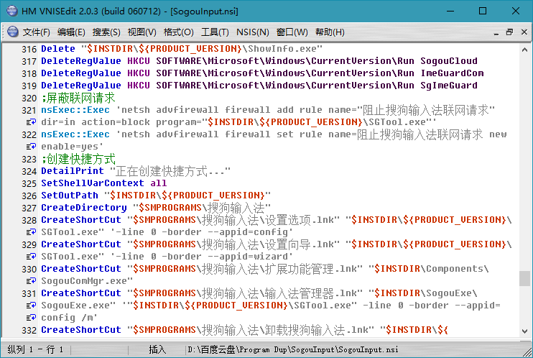Click SetShellVarContext on line 325
Screen dimensions: 533x358
[x=93, y=183]
